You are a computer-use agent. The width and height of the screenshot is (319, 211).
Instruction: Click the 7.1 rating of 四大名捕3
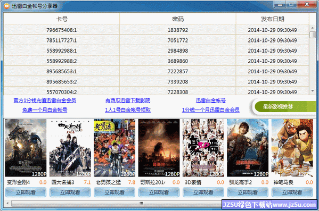[x=87, y=182]
